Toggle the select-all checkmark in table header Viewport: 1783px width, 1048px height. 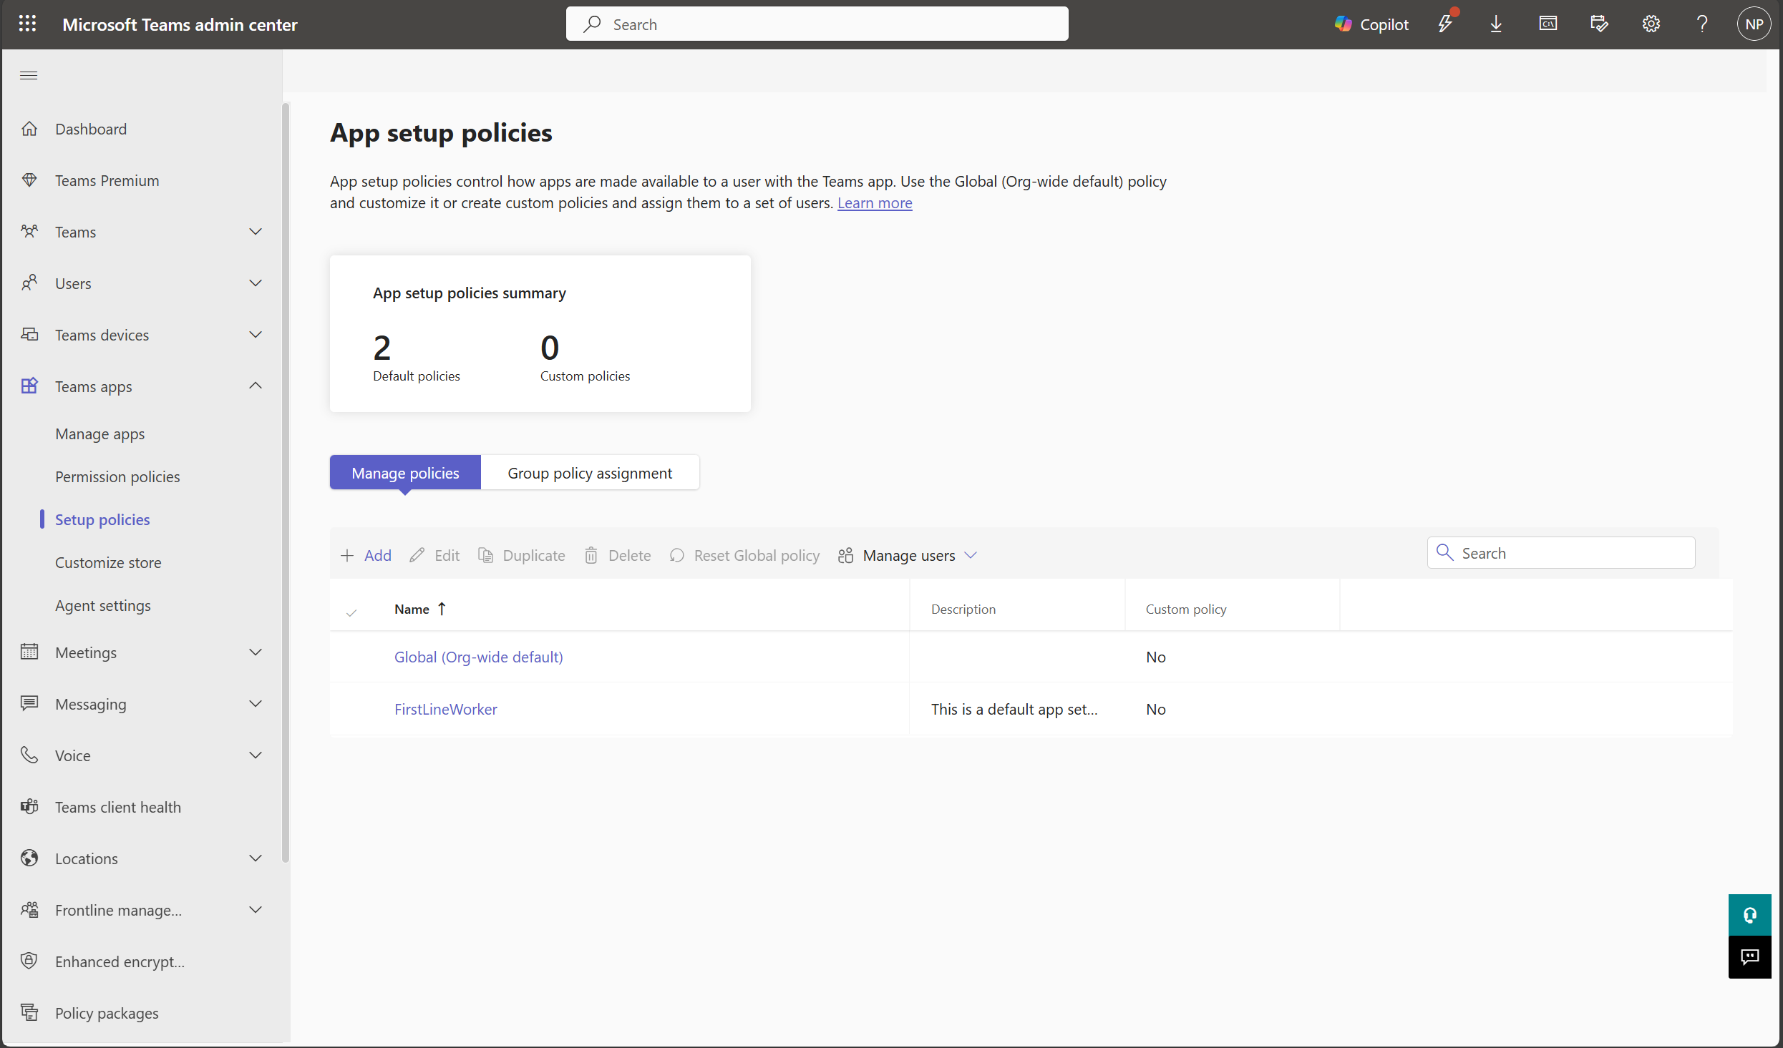point(351,612)
